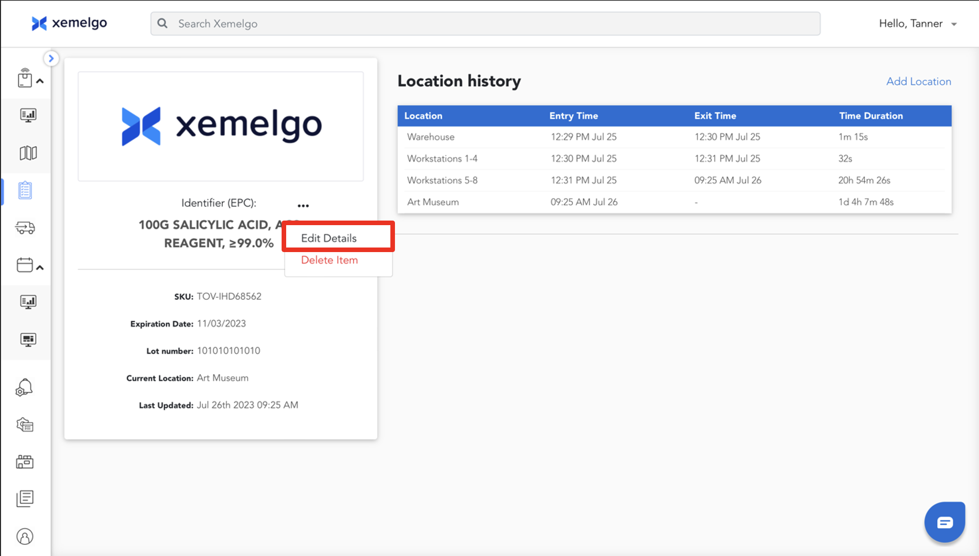
Task: Expand the sidebar with arrow button
Action: [x=51, y=58]
